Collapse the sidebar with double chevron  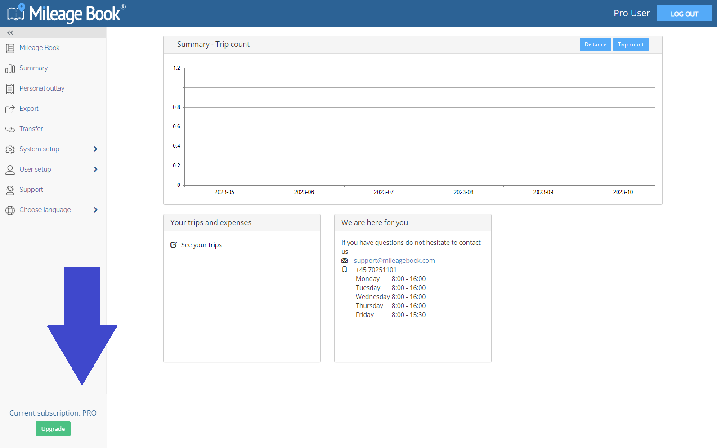(10, 32)
